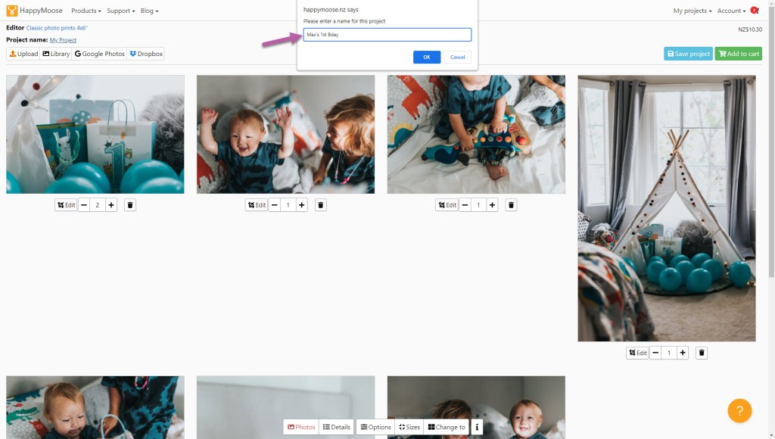
Task: Click the project name text field
Action: [x=387, y=35]
